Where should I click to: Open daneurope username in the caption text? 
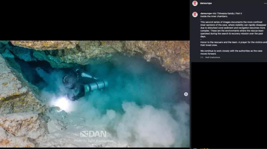pos(206,13)
